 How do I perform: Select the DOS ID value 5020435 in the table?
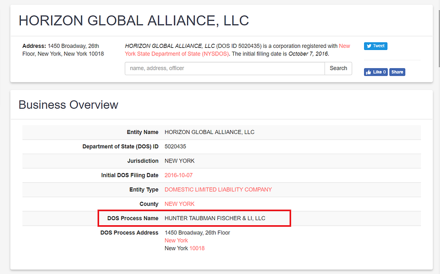pos(175,147)
